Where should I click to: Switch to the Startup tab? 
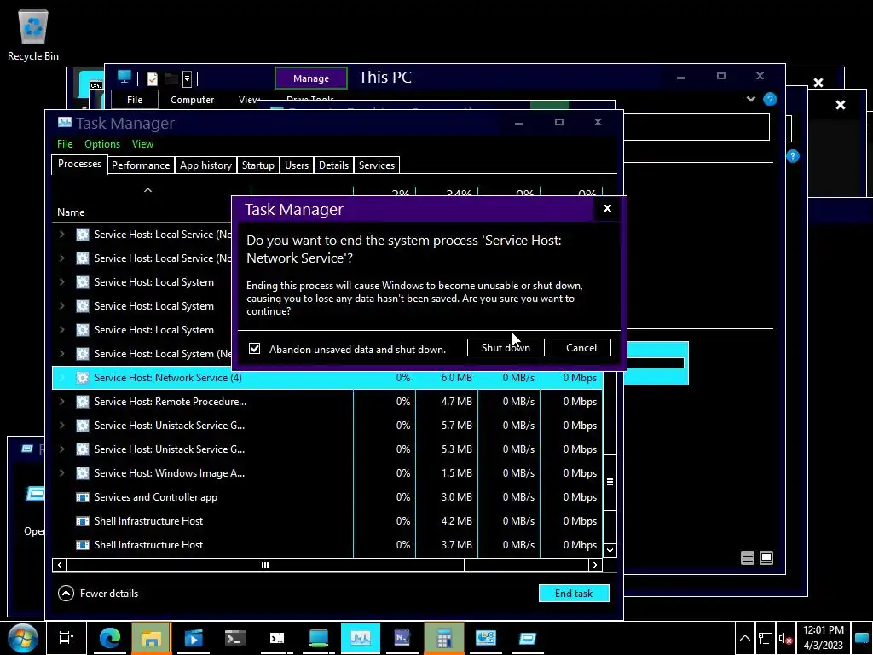(x=257, y=165)
